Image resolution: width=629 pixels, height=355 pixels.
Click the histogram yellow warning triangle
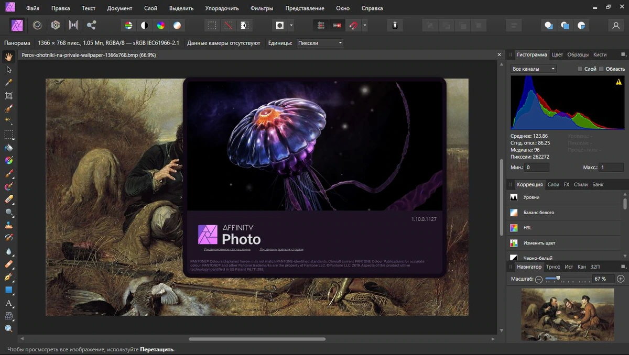click(x=619, y=82)
